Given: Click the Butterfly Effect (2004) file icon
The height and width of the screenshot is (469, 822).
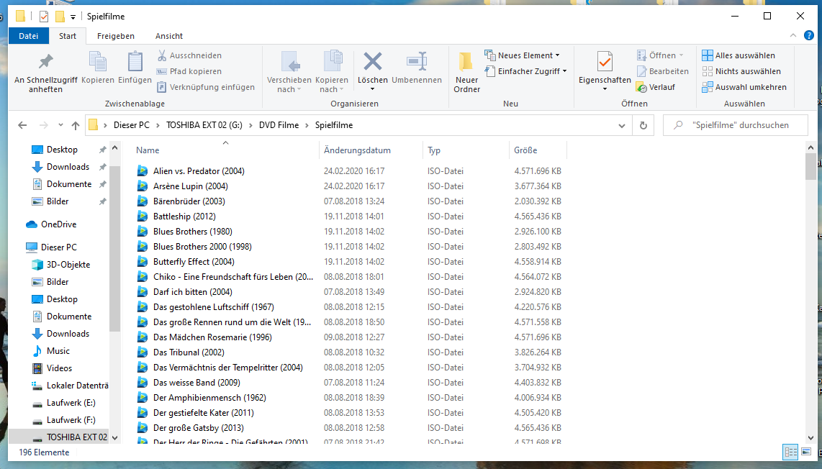Looking at the screenshot, I should 142,262.
